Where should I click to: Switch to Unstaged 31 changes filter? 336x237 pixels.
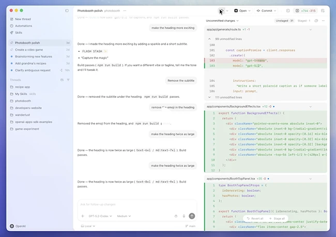coord(285,21)
